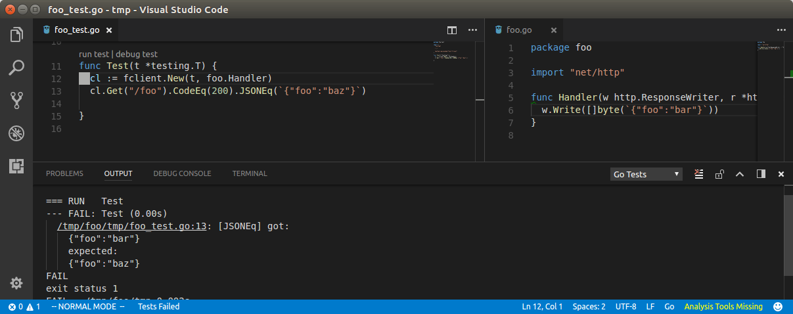Open the Debug view in activity bar
This screenshot has width=793, height=314.
tap(16, 133)
